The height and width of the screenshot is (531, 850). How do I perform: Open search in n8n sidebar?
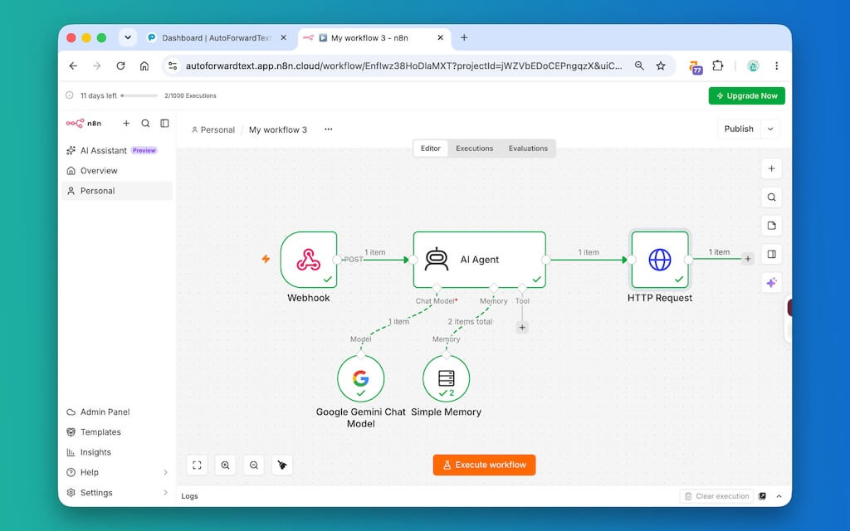click(145, 124)
